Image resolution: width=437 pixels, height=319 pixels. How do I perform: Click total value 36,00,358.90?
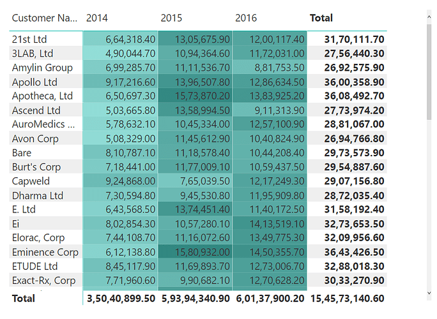coord(354,82)
